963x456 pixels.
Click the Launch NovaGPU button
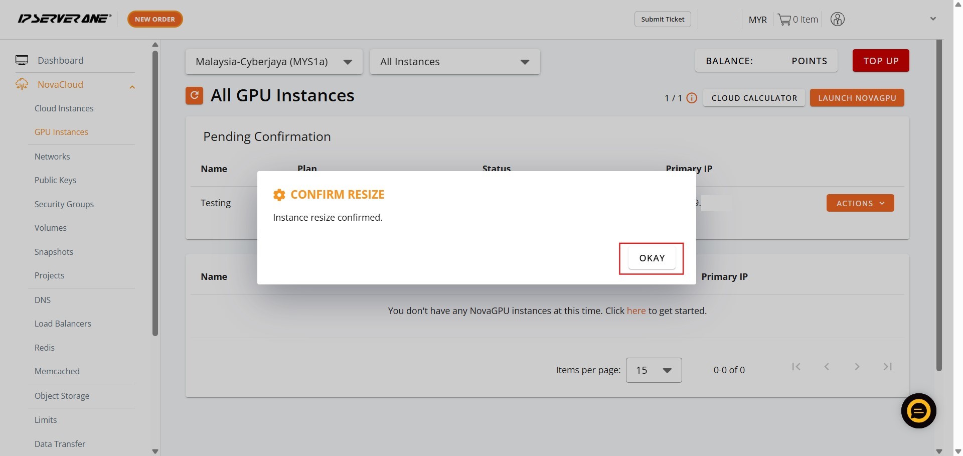coord(857,98)
